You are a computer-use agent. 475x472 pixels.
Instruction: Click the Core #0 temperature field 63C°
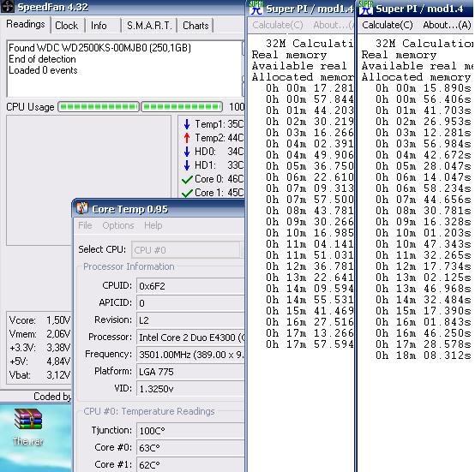pos(190,447)
